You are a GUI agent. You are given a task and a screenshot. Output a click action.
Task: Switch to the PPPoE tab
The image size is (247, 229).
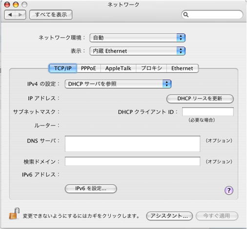pos(88,68)
